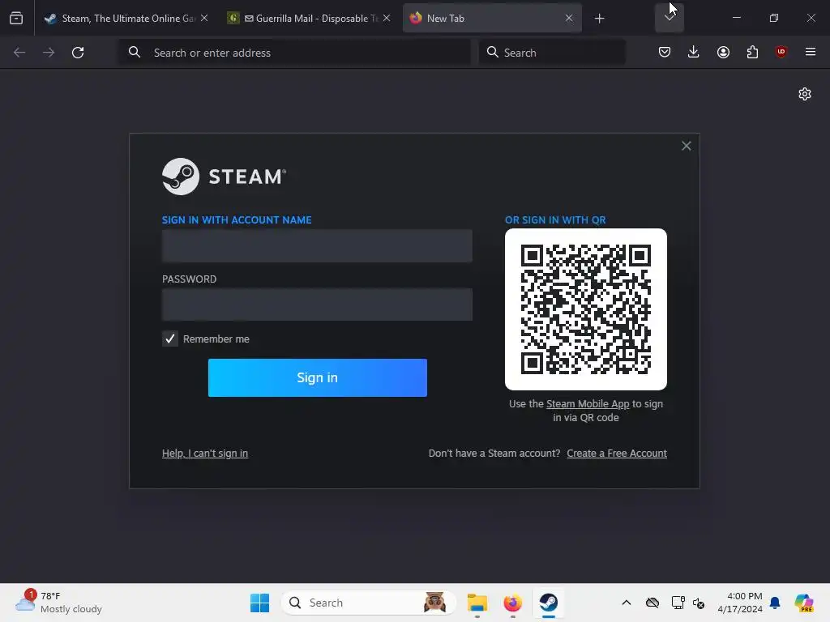This screenshot has width=830, height=622.
Task: Close the Guerrilla Mail tab
Action: [x=387, y=18]
